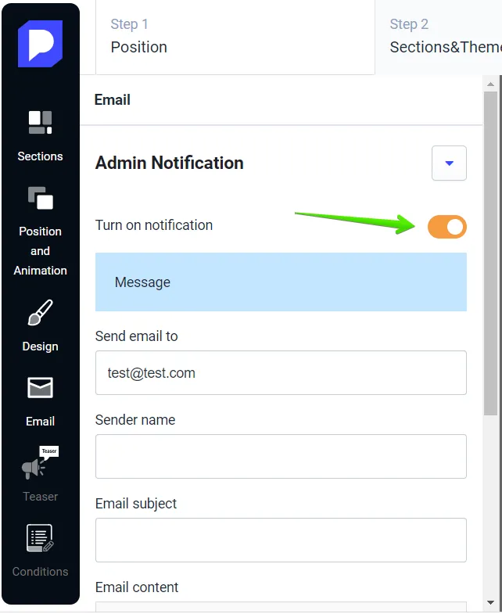Viewport: 502px width, 614px height.
Task: Switch to Step 1 Position tab
Action: pyautogui.click(x=235, y=38)
